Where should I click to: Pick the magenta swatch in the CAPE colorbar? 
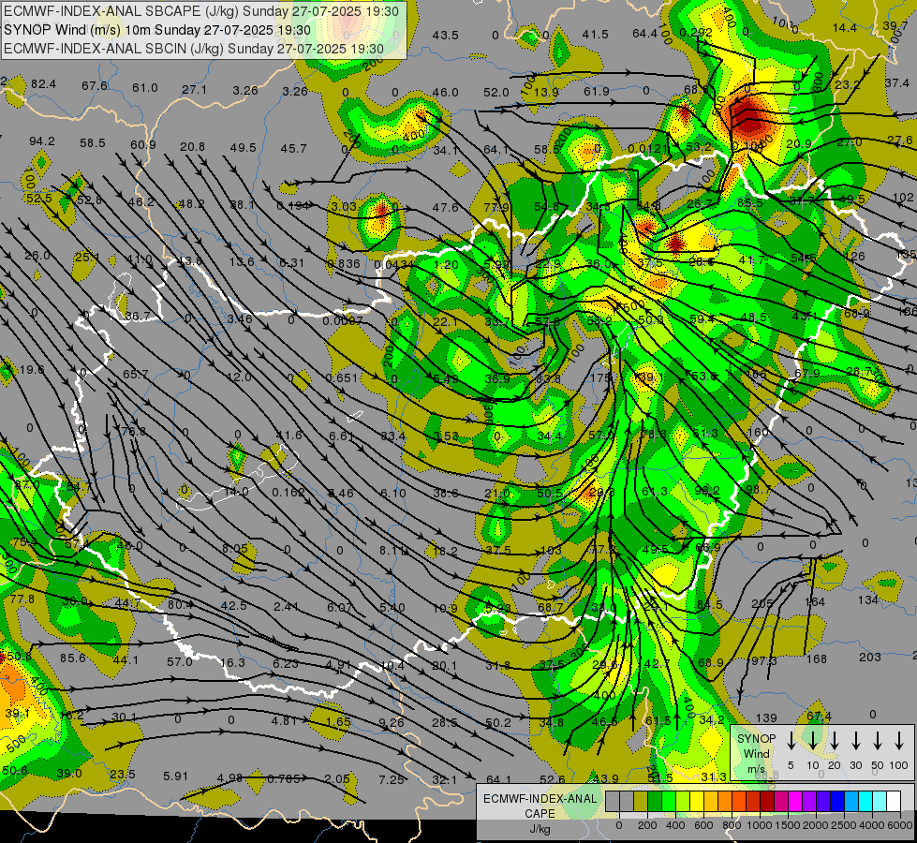pos(795,802)
